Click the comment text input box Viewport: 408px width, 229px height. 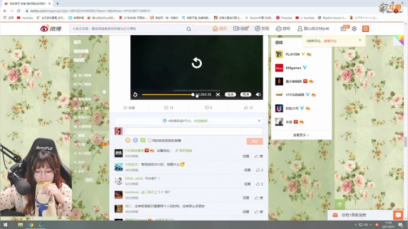pyautogui.click(x=194, y=131)
